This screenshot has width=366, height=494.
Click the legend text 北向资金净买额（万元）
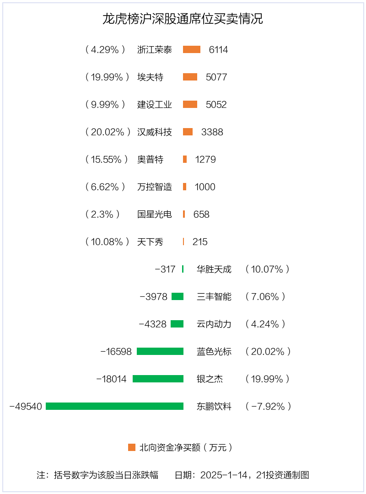point(186,447)
